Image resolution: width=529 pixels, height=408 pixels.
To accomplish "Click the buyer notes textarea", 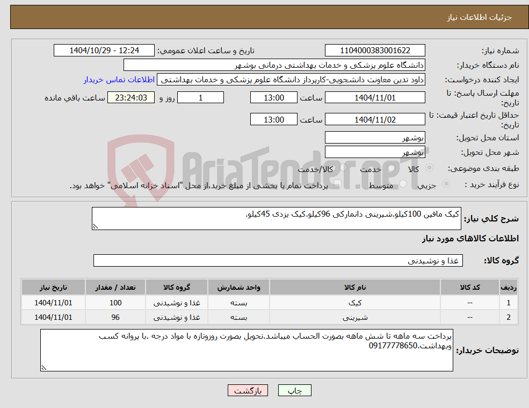I will pos(247,350).
